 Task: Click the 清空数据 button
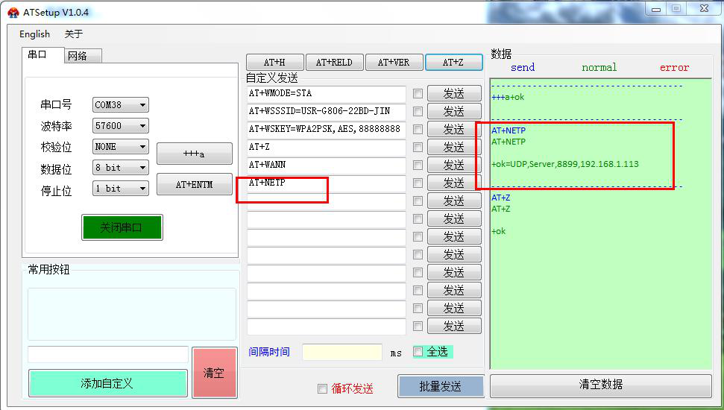pyautogui.click(x=600, y=385)
